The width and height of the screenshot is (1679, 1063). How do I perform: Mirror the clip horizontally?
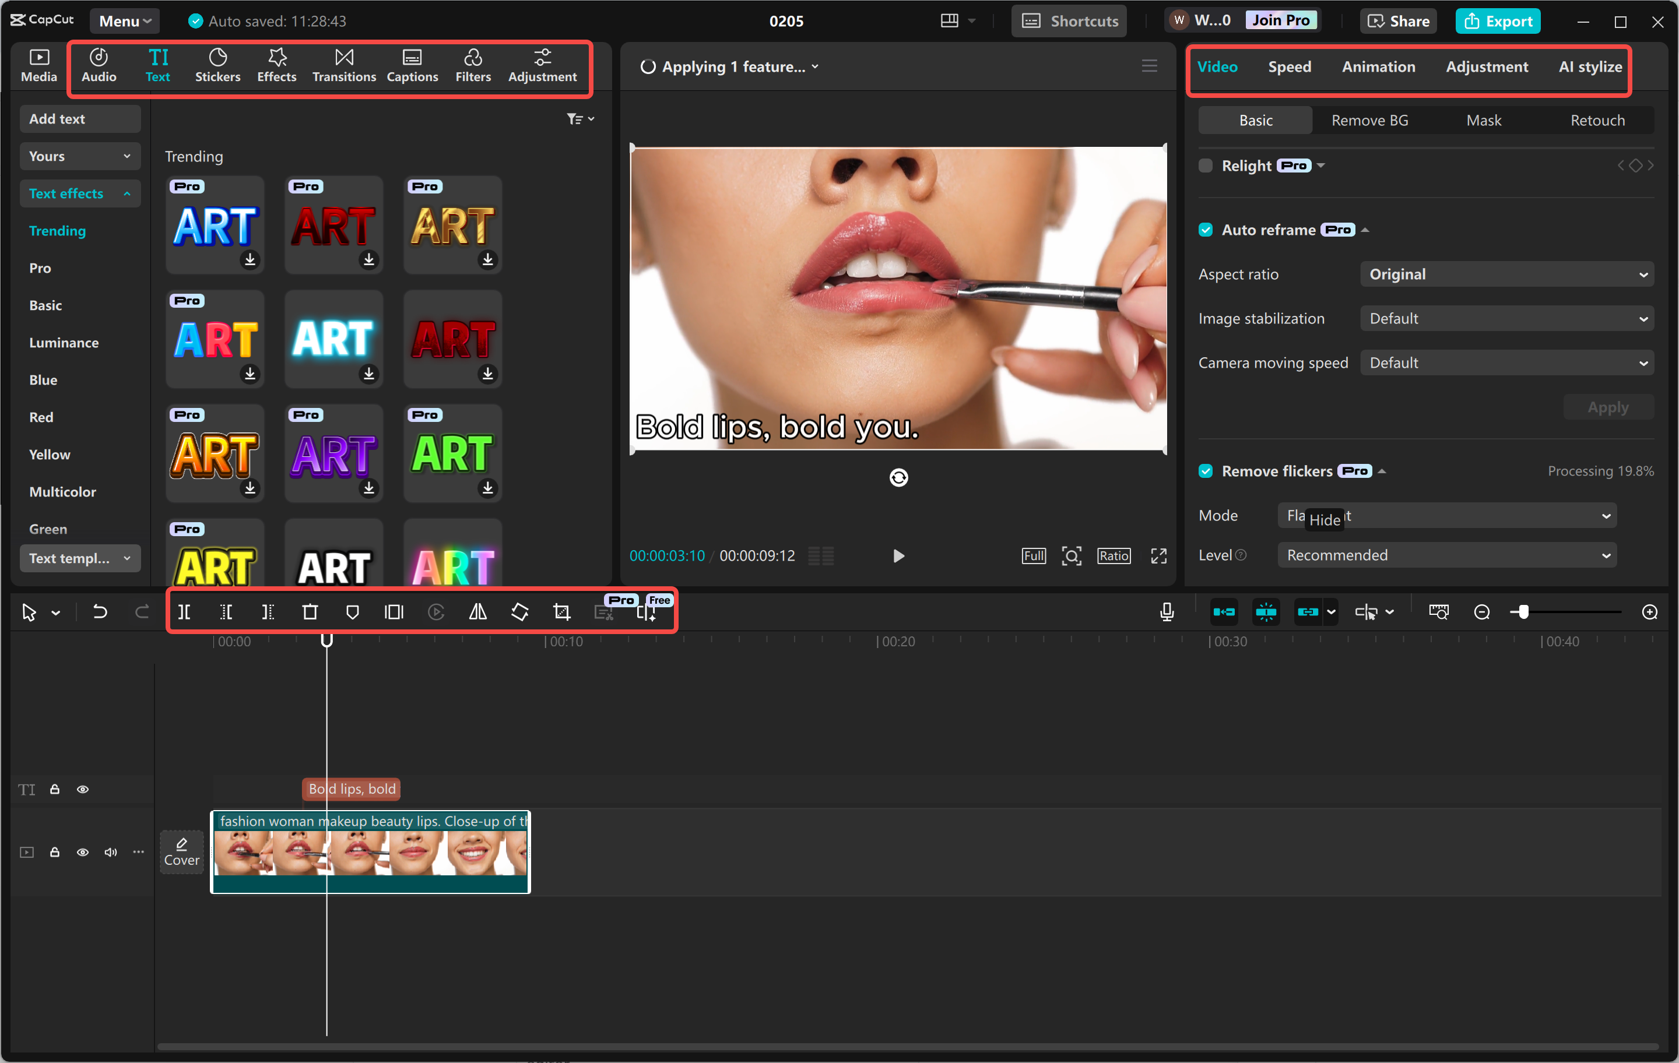pos(477,611)
